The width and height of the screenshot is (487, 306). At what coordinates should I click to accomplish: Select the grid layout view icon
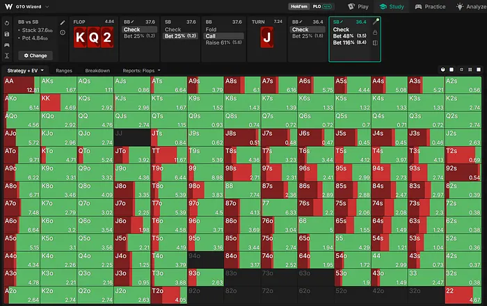coord(470,70)
